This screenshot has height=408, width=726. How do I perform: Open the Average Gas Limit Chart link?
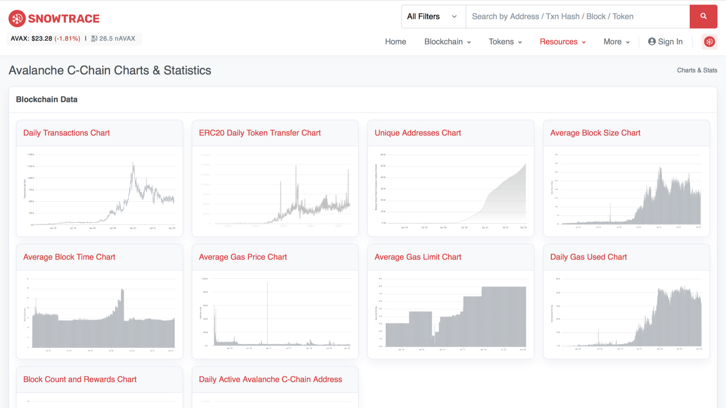[x=418, y=257]
